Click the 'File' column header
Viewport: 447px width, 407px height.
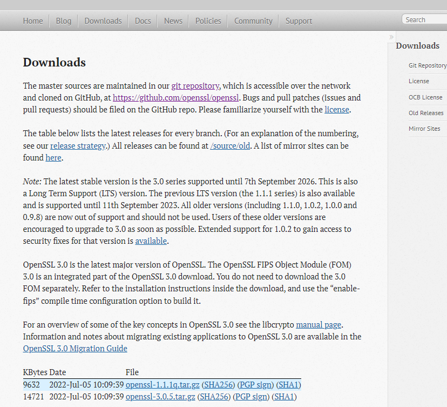pos(132,372)
